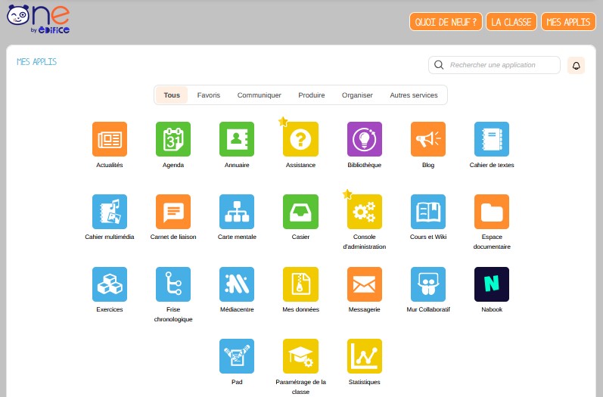Image resolution: width=603 pixels, height=397 pixels.
Task: Launch the Blog app
Action: (428, 139)
